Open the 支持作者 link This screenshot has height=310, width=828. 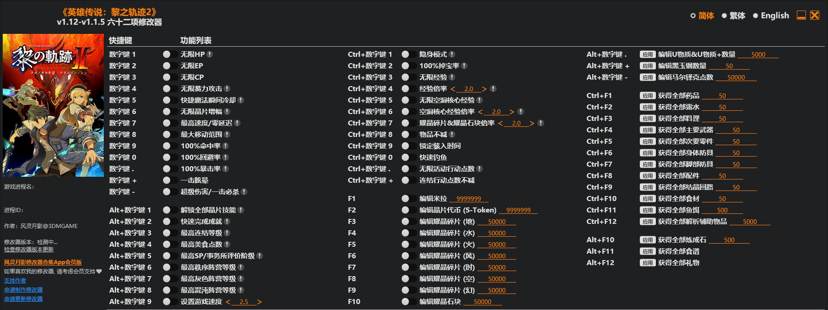coord(15,281)
